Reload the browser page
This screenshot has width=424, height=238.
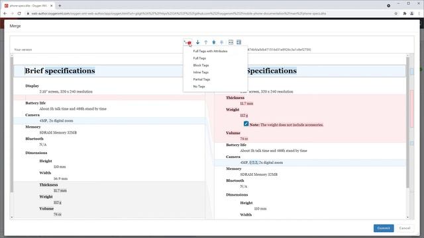(19, 13)
